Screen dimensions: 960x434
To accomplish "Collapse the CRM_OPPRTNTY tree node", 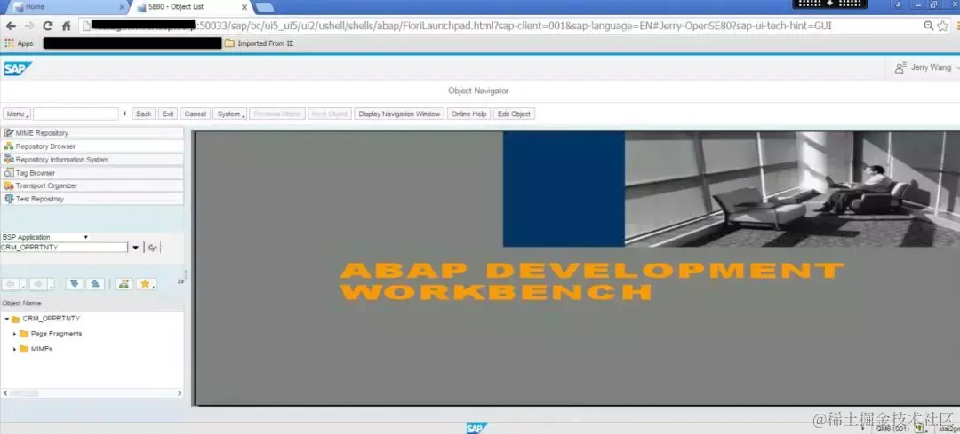I will 7,319.
